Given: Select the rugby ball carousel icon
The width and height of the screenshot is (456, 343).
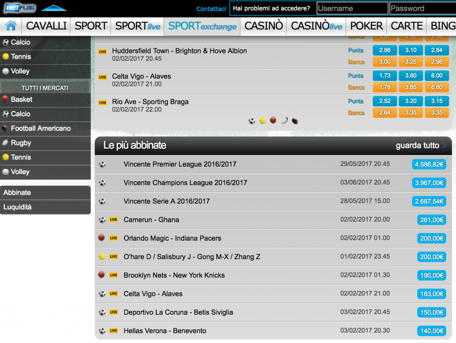Looking at the screenshot, I should pos(285,120).
